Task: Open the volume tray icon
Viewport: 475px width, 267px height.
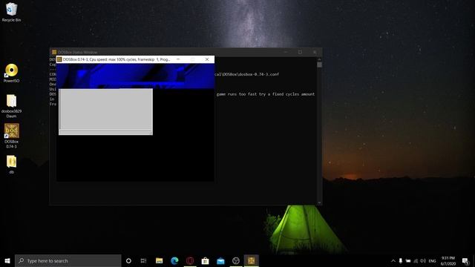Action: pos(423,260)
